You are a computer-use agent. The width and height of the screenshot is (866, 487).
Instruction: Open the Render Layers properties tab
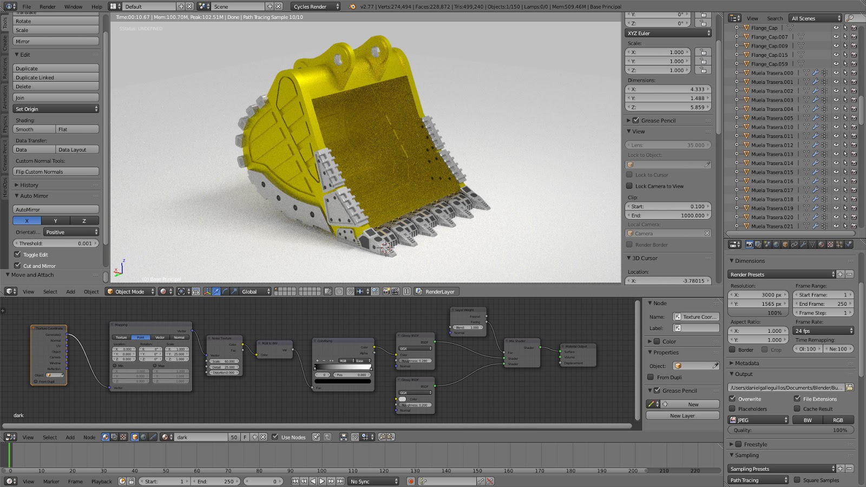757,244
